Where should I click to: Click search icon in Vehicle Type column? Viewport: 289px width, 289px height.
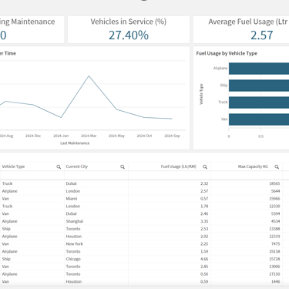coord(59,166)
